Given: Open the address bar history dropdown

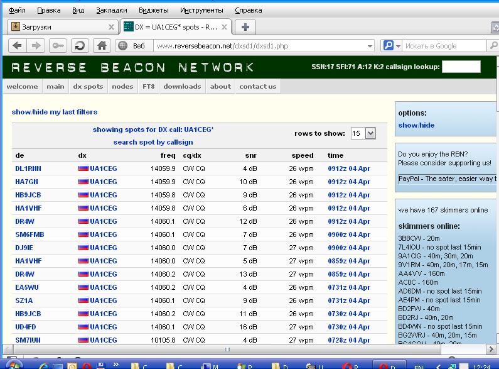Looking at the screenshot, I should 370,47.
